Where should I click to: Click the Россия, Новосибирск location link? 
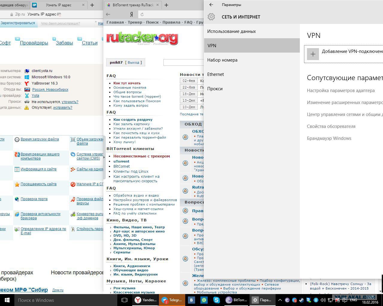(x=50, y=90)
